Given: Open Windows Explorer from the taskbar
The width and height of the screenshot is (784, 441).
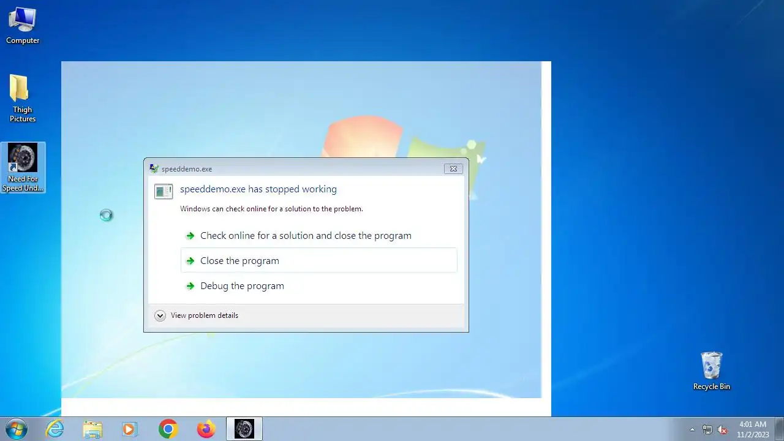Looking at the screenshot, I should coord(92,429).
